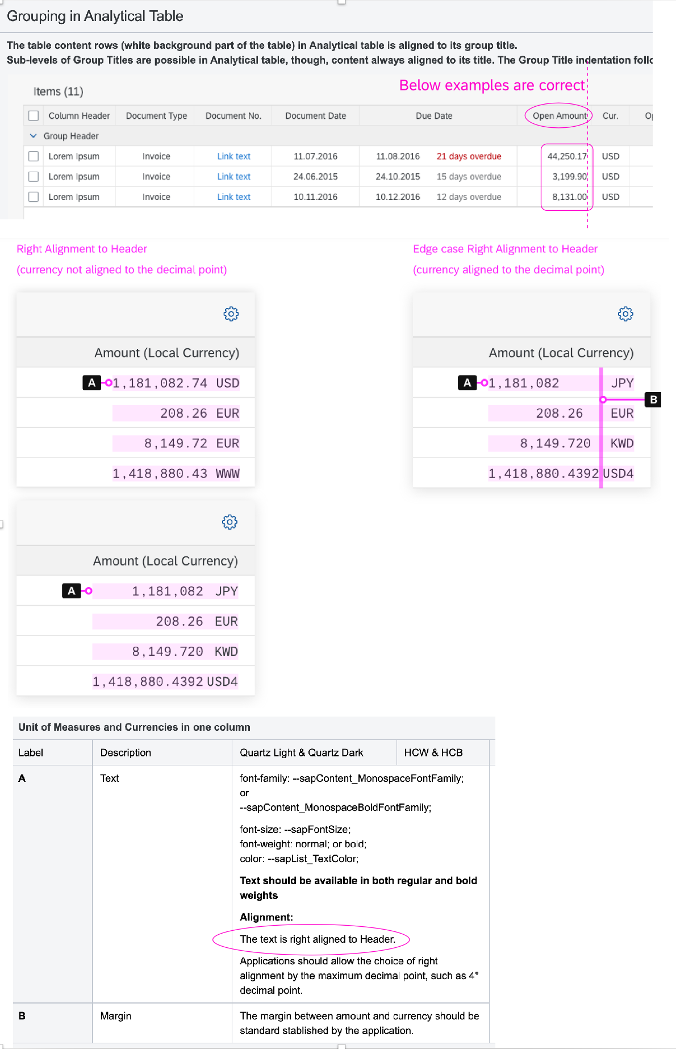676x1049 pixels.
Task: Click the A marker badge beside USD amount
Action: pyautogui.click(x=91, y=382)
